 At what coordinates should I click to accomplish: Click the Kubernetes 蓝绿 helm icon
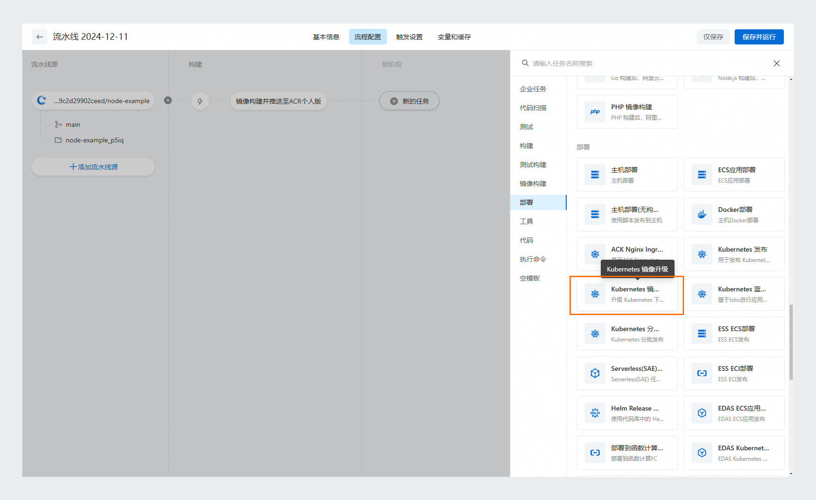[x=702, y=294]
